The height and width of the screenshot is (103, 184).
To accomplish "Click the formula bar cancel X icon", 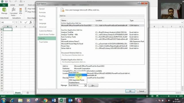I will (x=21, y=22).
